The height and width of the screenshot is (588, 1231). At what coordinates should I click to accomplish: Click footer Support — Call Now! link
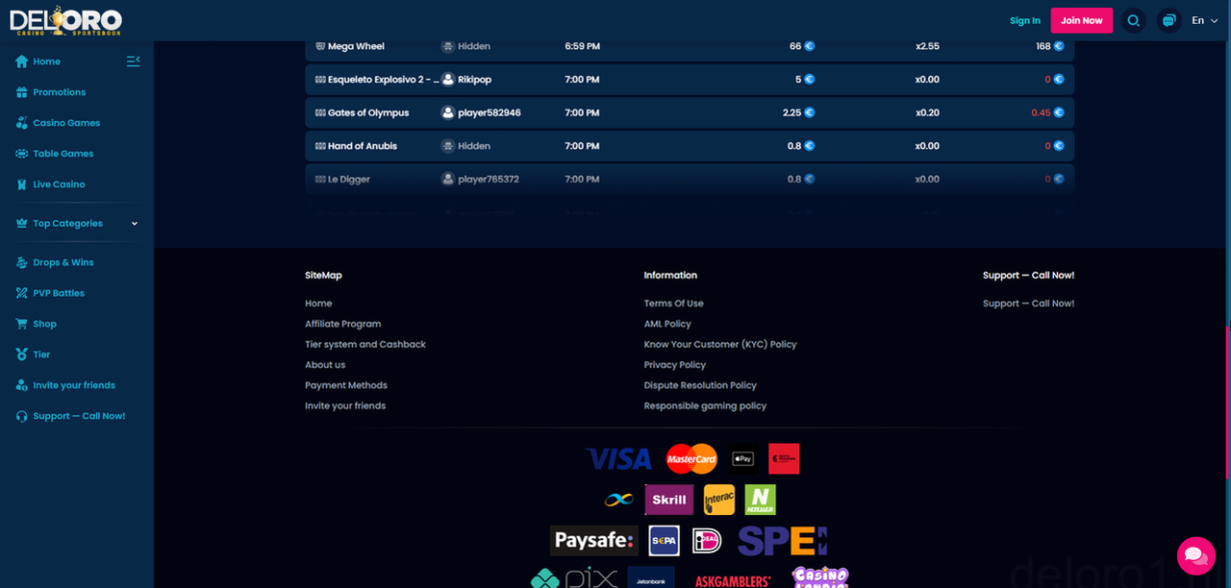[x=1028, y=304]
